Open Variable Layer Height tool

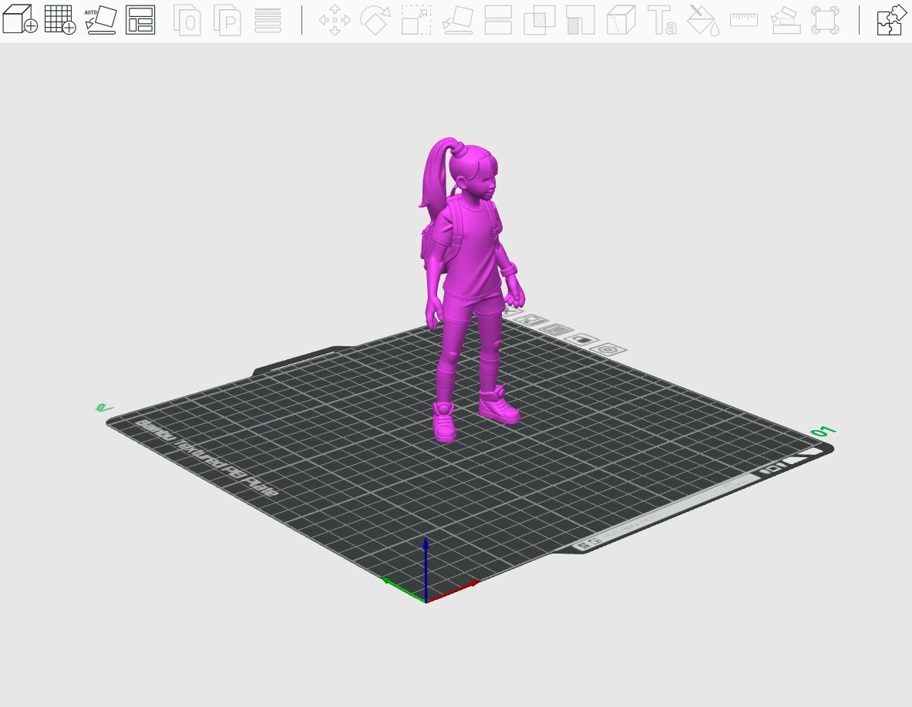[268, 19]
